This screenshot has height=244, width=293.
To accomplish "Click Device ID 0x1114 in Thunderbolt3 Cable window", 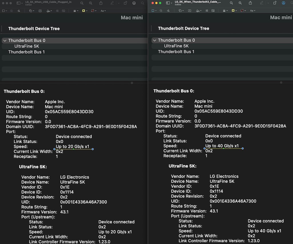I will point(216,191).
